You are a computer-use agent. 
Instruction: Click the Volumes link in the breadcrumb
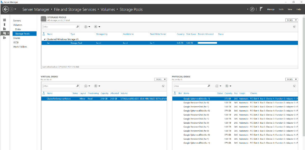coord(108,9)
